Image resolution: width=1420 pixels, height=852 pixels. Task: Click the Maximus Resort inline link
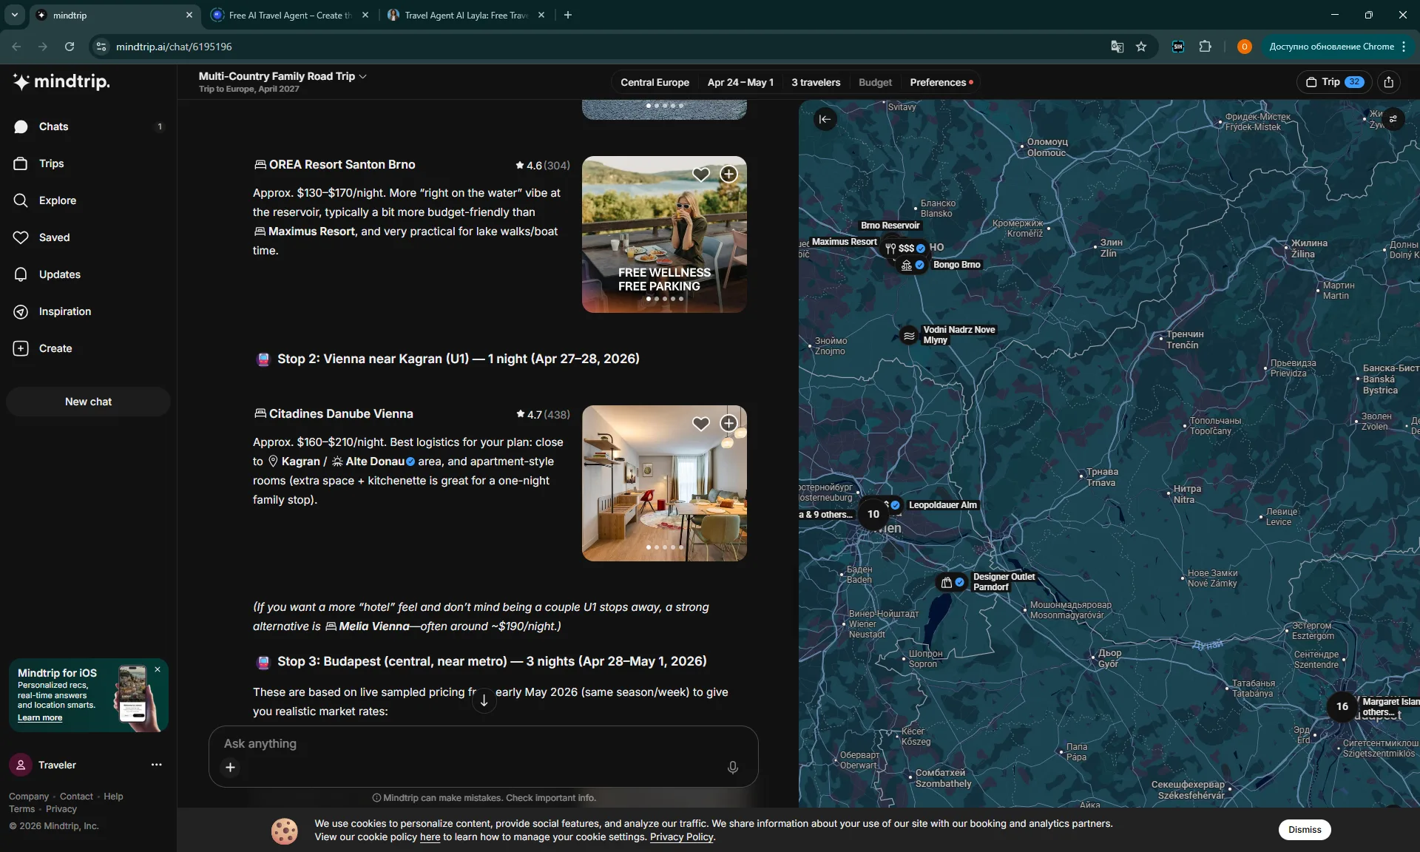coord(305,231)
